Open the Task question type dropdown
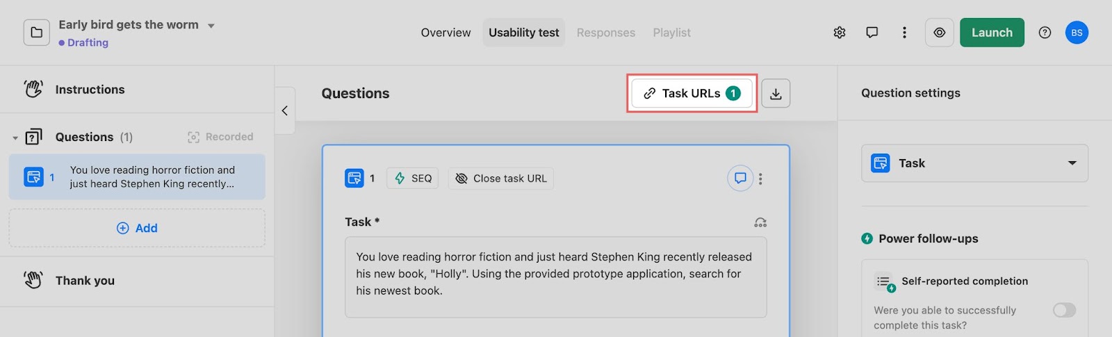The width and height of the screenshot is (1112, 337). tap(974, 163)
